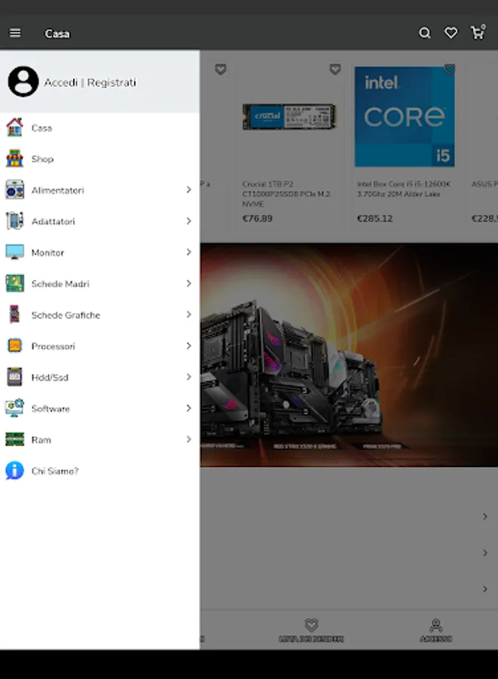Image resolution: width=498 pixels, height=679 pixels.
Task: Click the €76.89 price
Action: [x=257, y=218]
